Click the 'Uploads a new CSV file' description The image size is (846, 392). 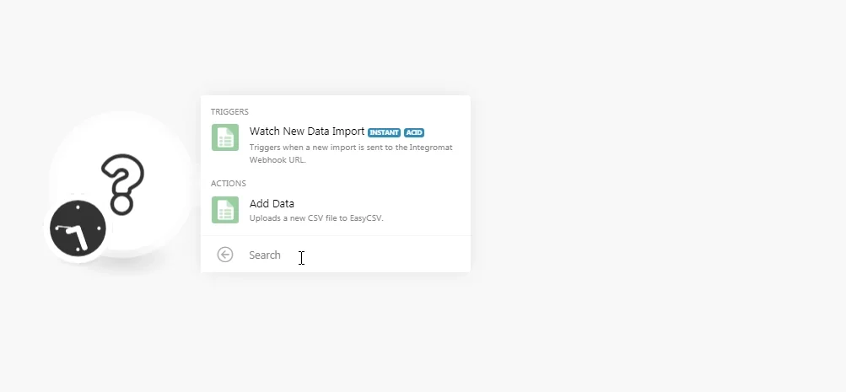tap(316, 218)
